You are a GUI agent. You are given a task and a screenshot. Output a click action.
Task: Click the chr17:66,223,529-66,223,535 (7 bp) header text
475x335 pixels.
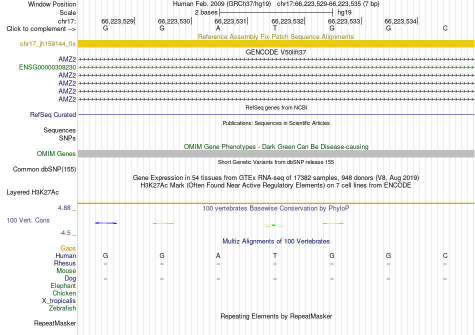coord(328,4)
